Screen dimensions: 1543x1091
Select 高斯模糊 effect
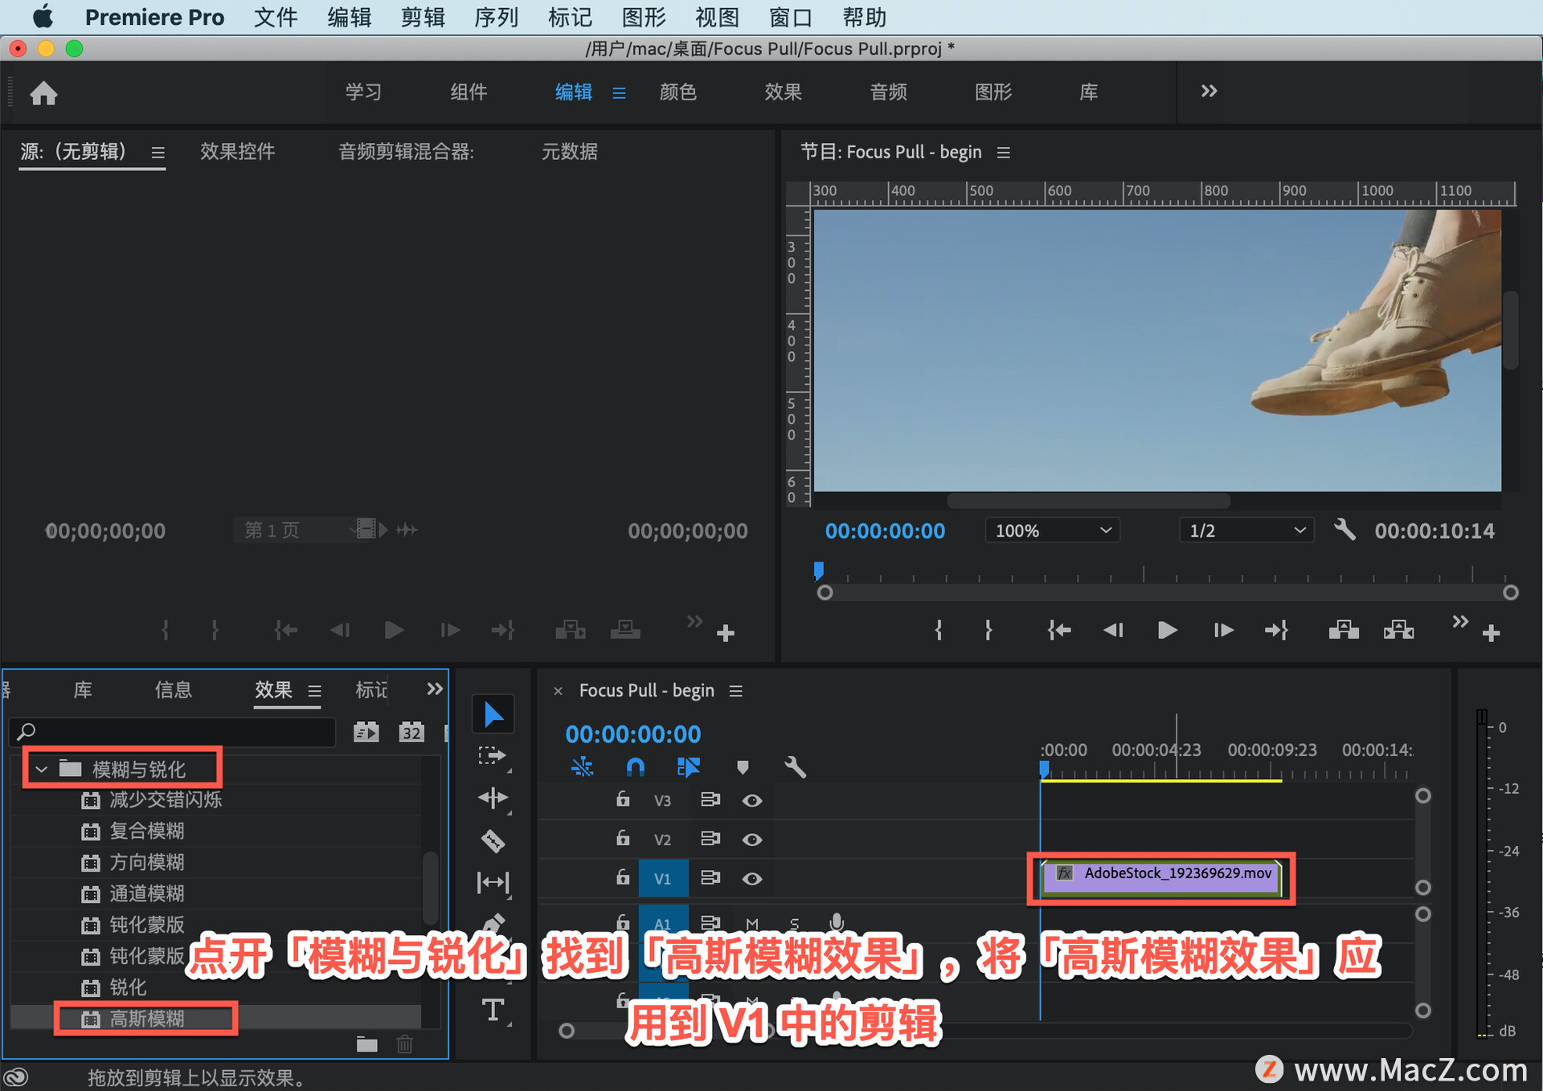pyautogui.click(x=146, y=1019)
